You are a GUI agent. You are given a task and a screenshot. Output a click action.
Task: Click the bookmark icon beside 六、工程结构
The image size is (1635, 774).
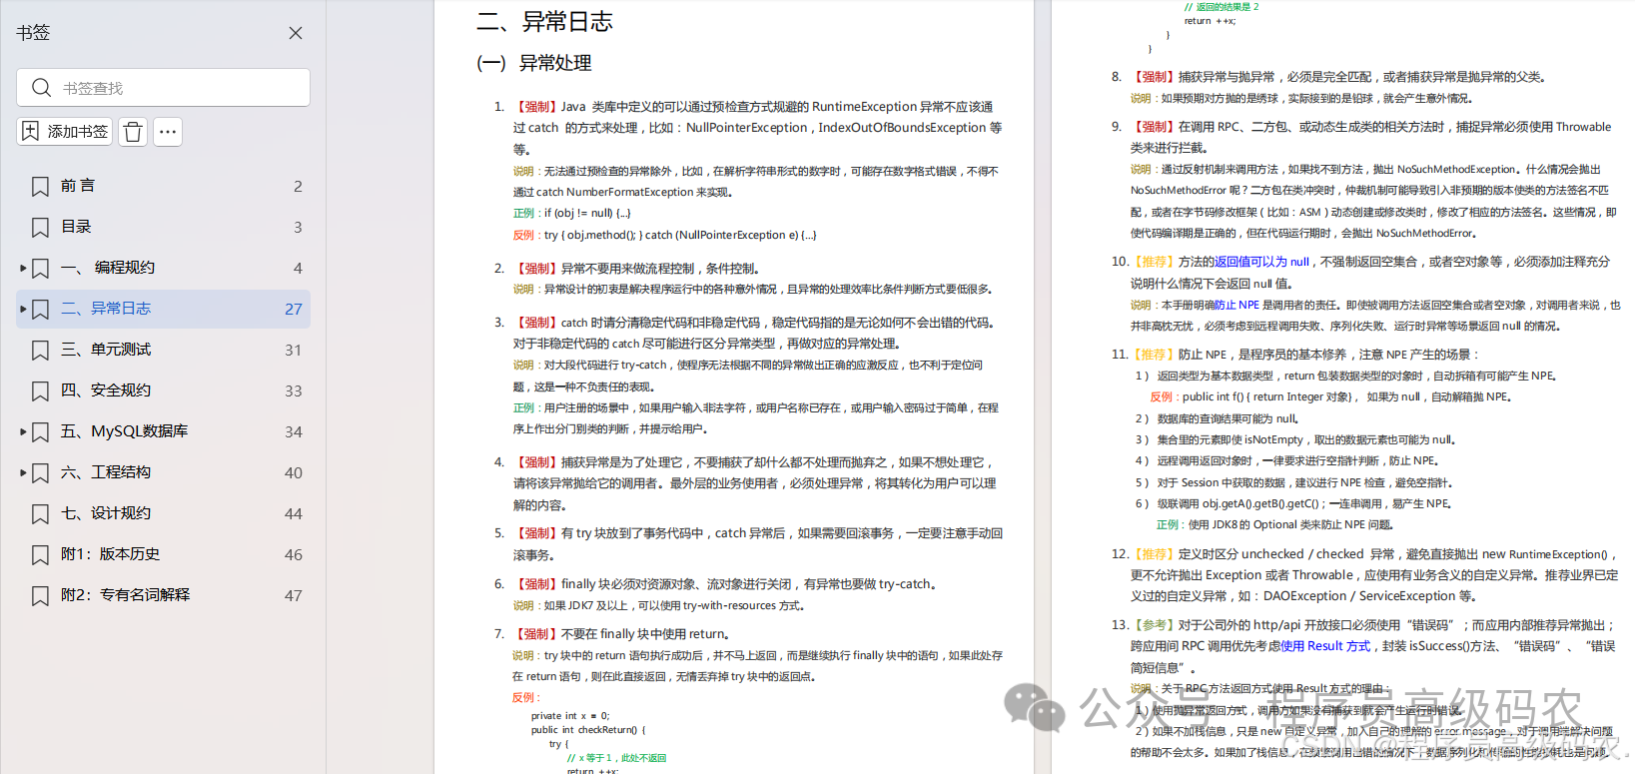(40, 473)
